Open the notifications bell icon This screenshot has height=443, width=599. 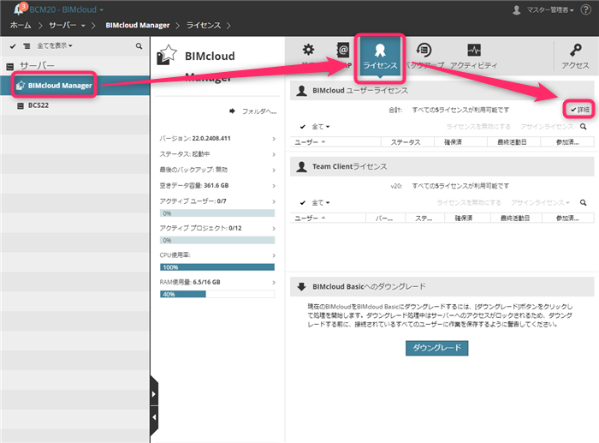click(x=19, y=9)
